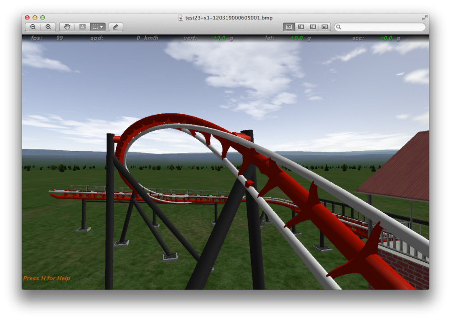
Task: Click the Zoom Out magnifier button
Action: coord(33,27)
